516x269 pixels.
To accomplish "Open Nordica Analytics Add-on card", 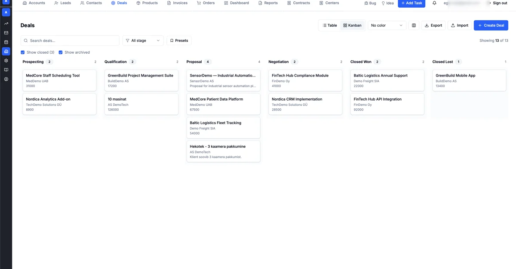I will 59,104.
